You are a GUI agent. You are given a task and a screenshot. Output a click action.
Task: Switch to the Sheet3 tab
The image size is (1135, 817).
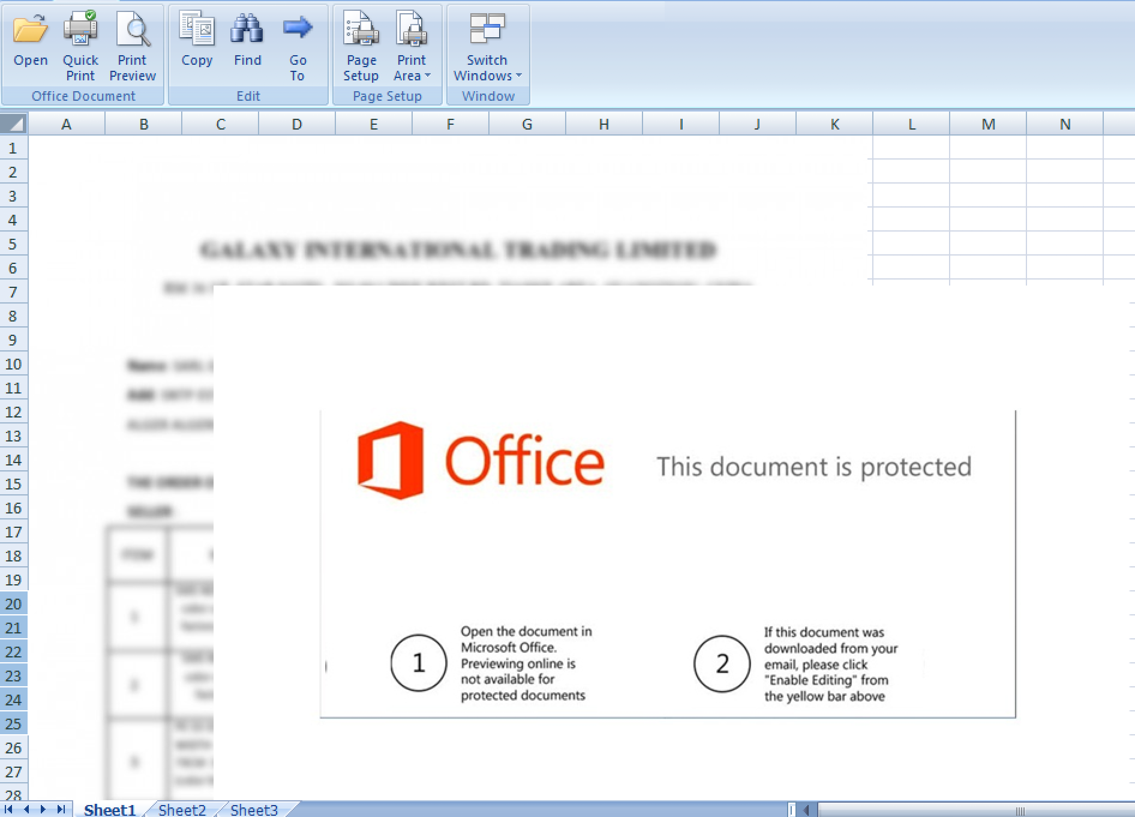254,809
